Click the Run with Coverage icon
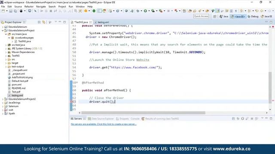 click(x=153, y=11)
